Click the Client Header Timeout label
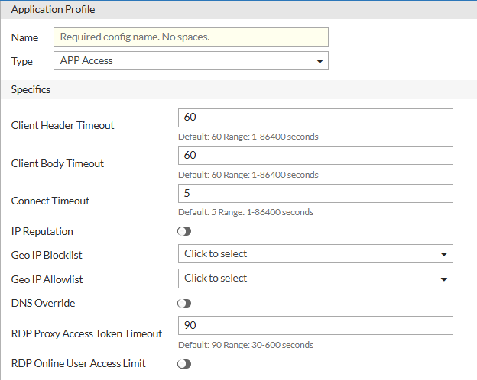Viewport: 477px width, 380px height. click(63, 125)
